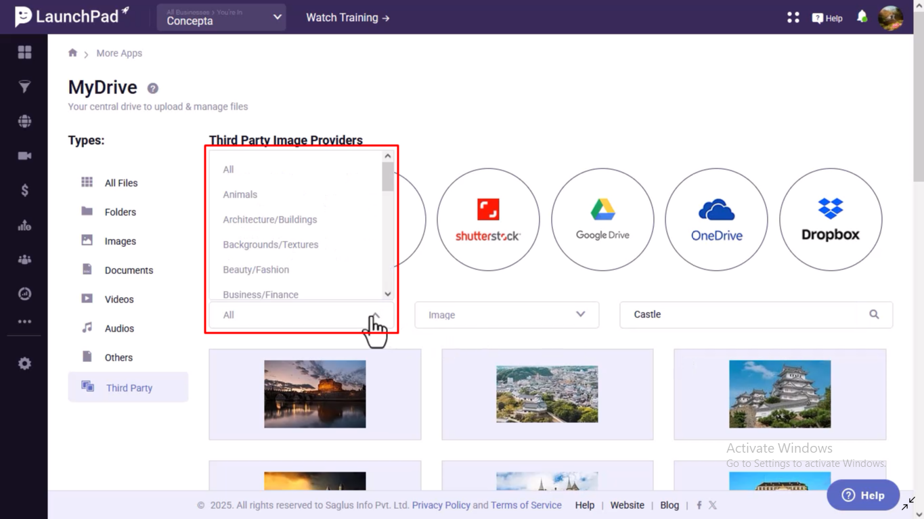Screen dimensions: 924x519
Task: Select Business/Finance category option
Action: click(x=261, y=294)
